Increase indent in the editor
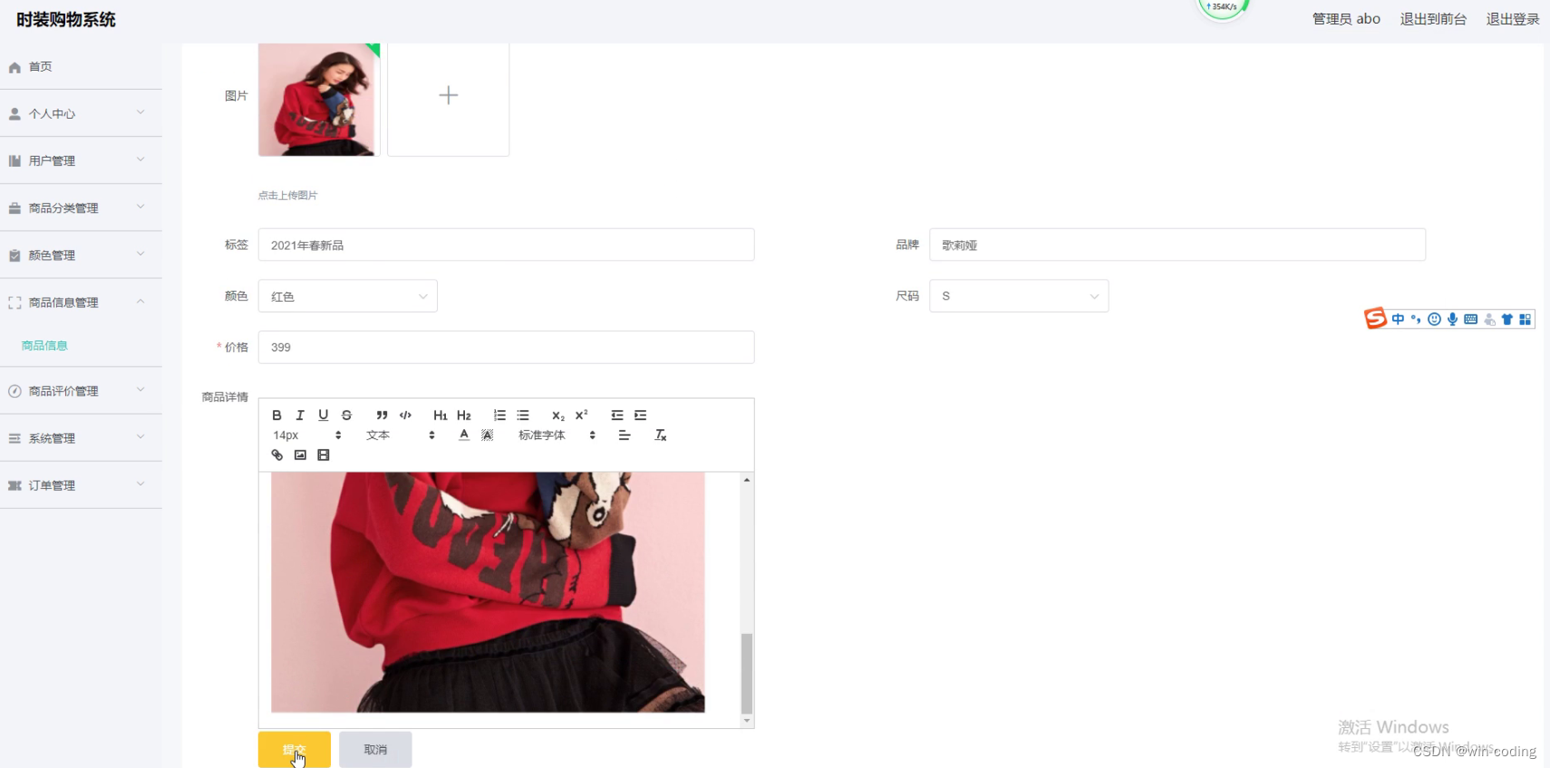Image resolution: width=1550 pixels, height=768 pixels. 641,415
